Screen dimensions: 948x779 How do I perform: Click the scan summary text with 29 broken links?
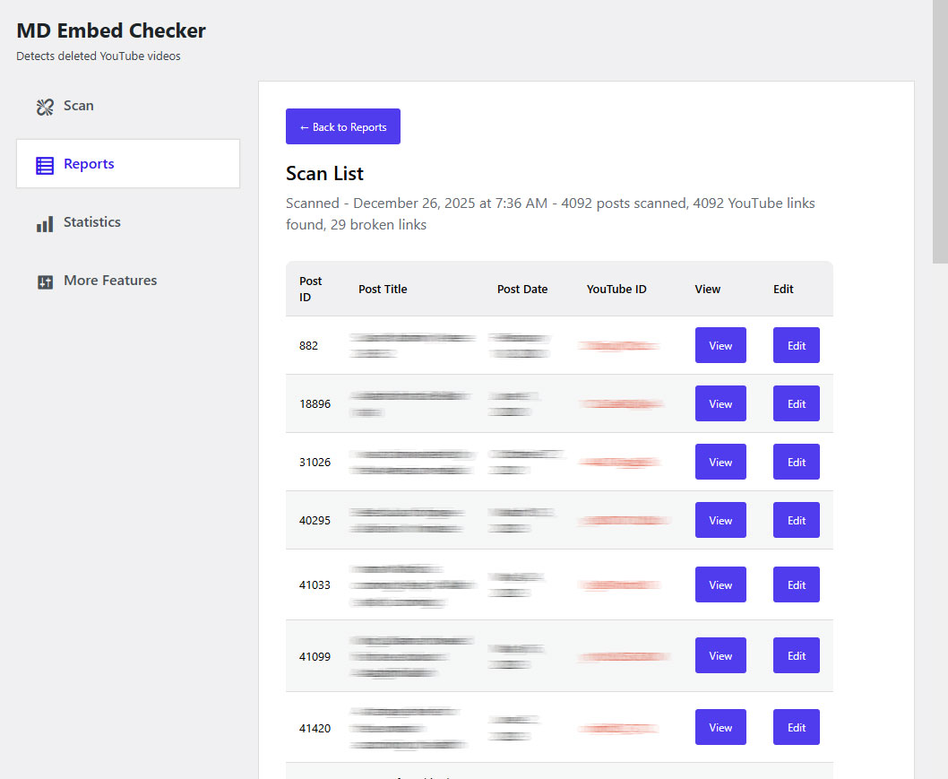[550, 213]
